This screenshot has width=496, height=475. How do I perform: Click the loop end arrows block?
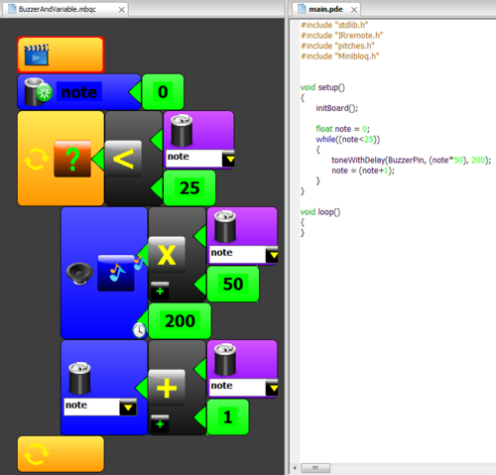click(61, 454)
